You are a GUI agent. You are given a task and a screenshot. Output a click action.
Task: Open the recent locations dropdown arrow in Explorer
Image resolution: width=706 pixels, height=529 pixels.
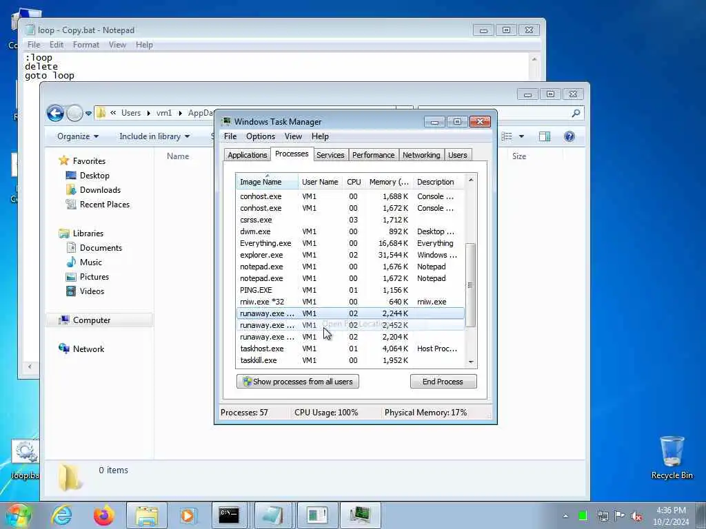click(x=88, y=114)
